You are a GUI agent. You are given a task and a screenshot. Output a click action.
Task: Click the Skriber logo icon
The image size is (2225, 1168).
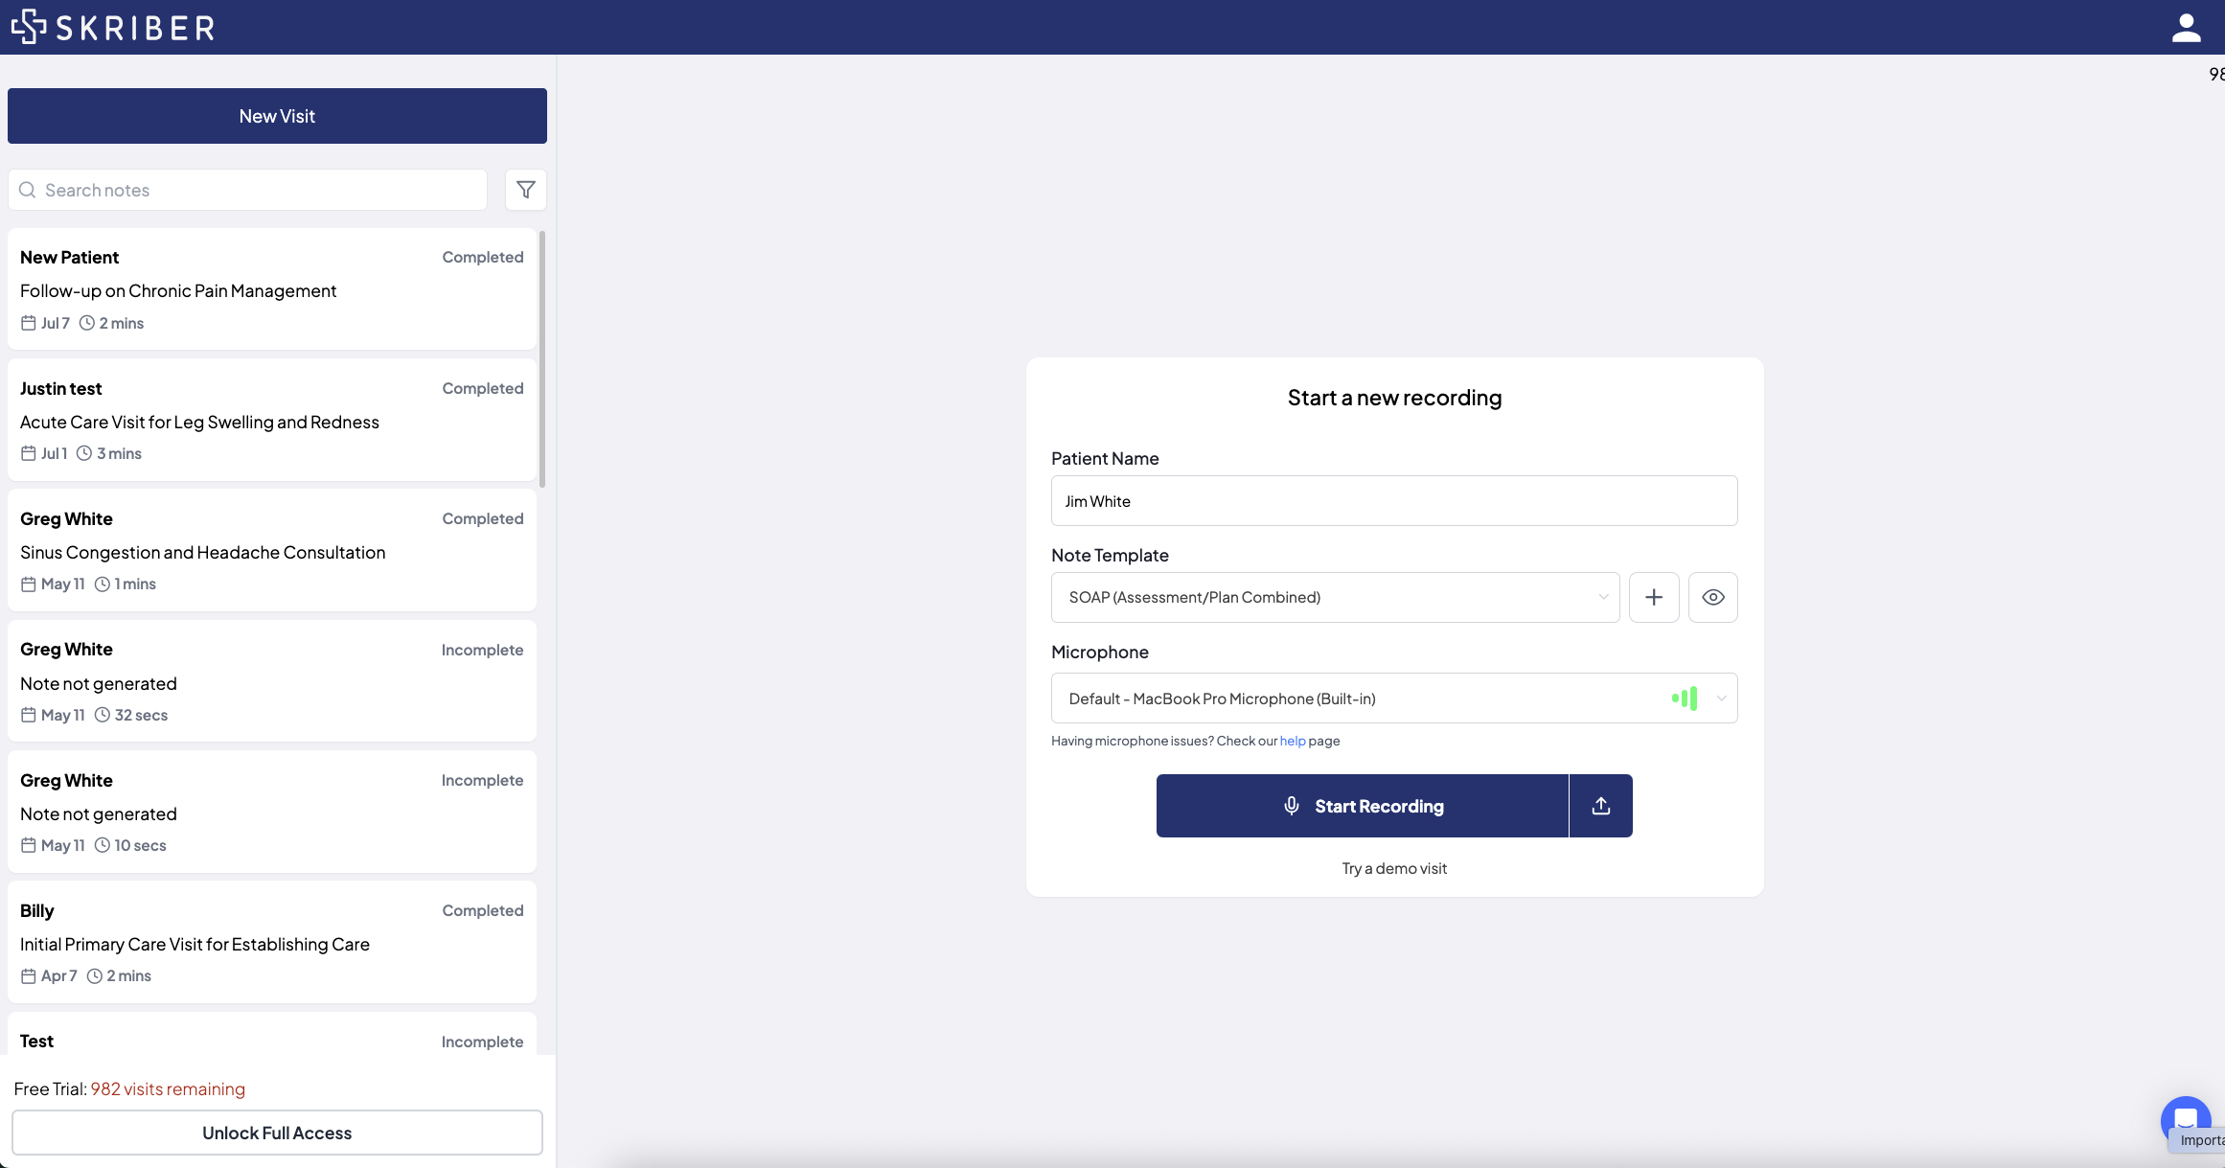(29, 27)
